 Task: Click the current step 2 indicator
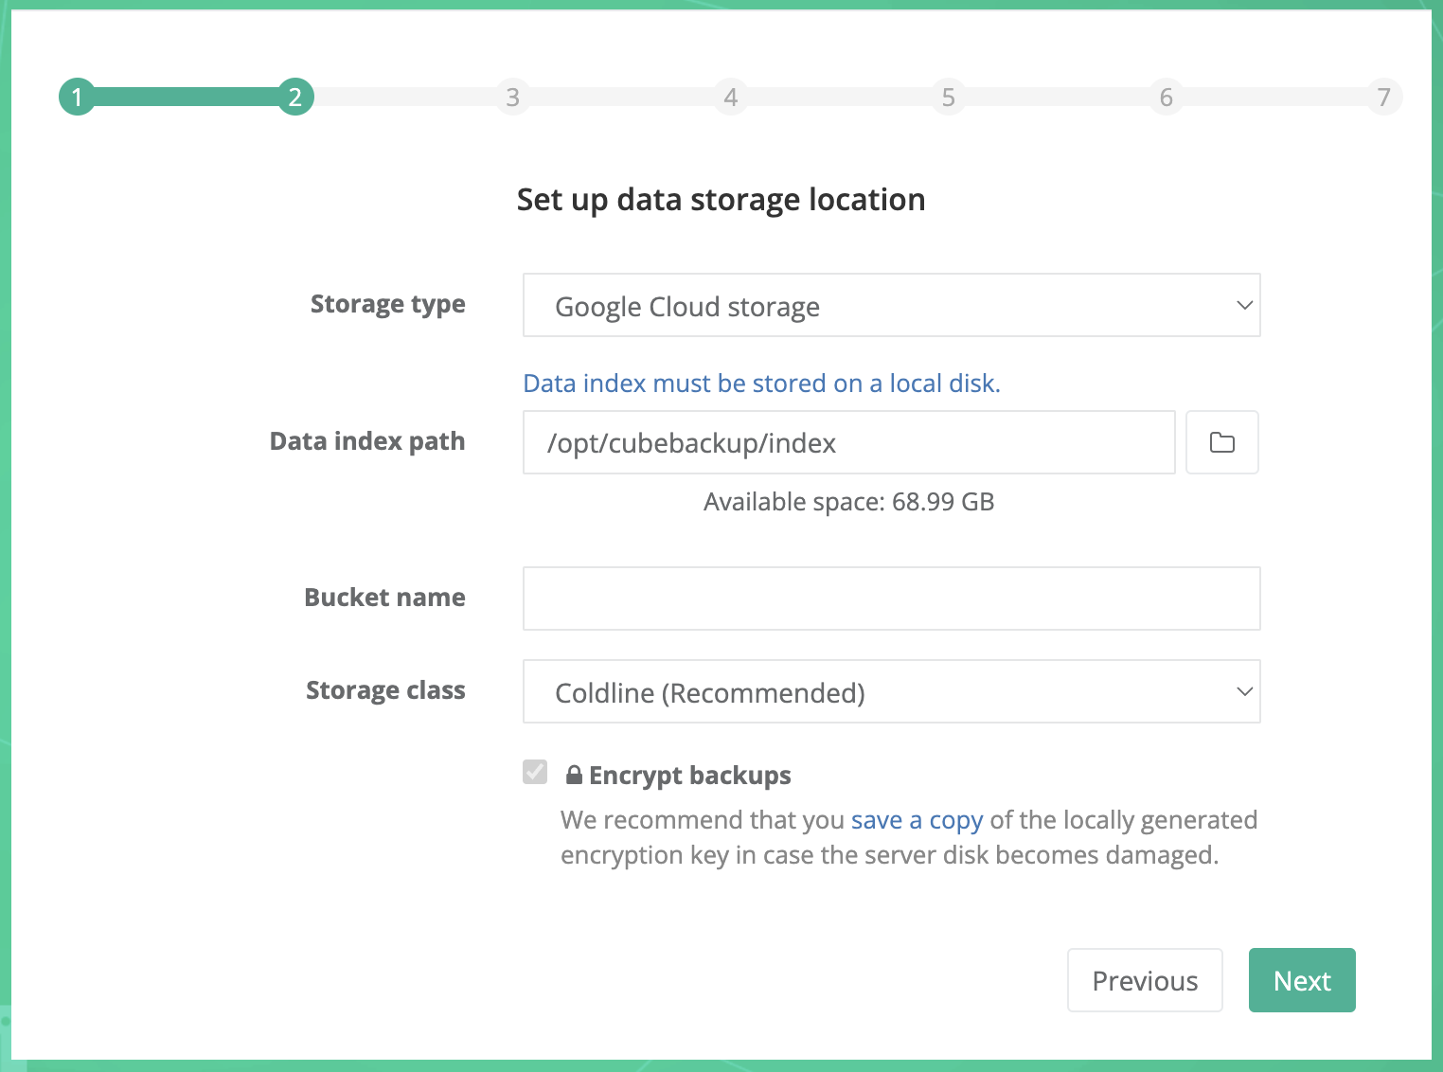[294, 97]
